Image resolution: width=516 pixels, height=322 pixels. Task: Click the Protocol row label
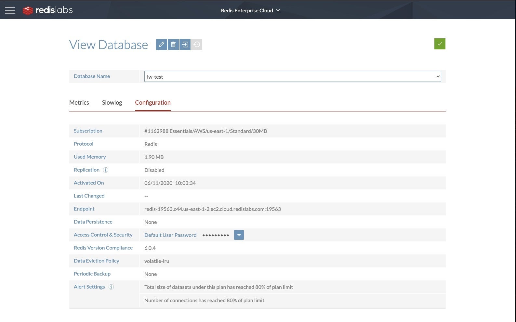tap(84, 144)
